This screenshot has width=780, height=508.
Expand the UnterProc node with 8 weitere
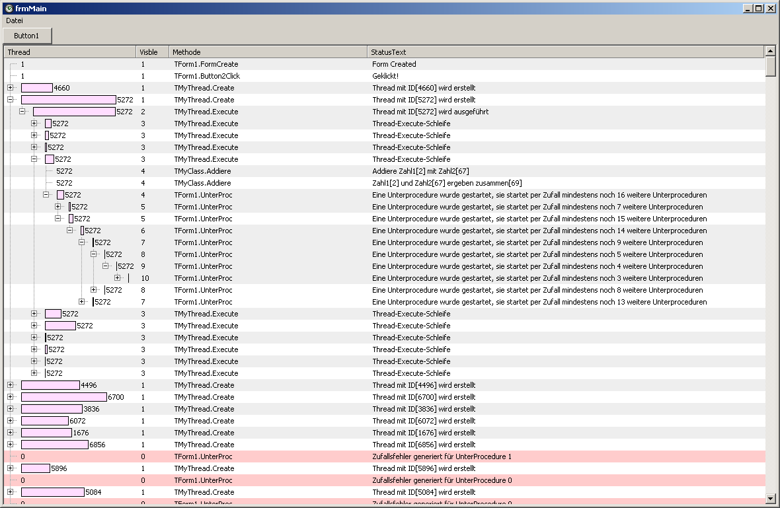coord(94,290)
